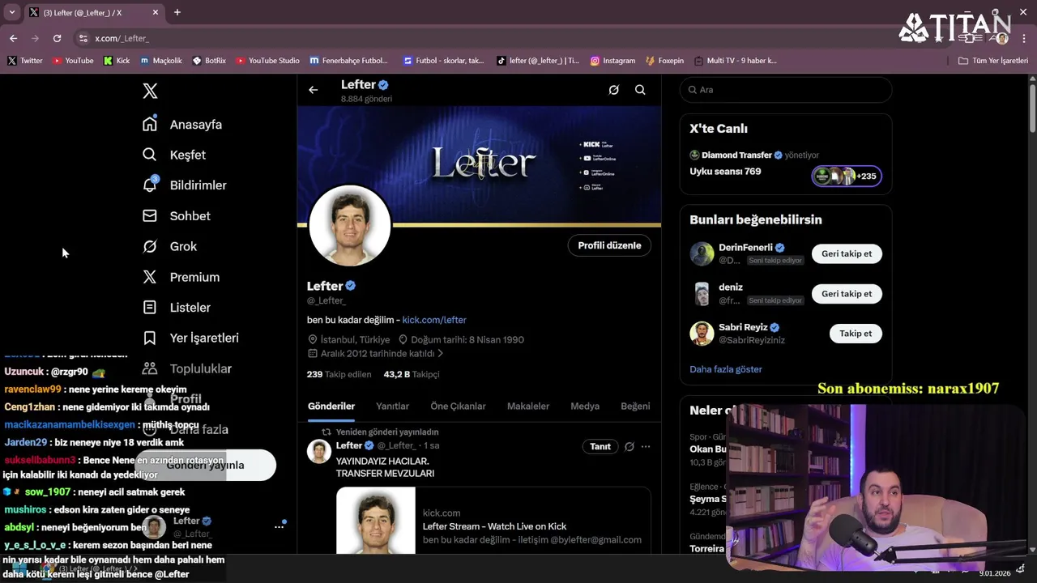Click the Grok icon on the post
This screenshot has width=1037, height=583.
coord(629,446)
